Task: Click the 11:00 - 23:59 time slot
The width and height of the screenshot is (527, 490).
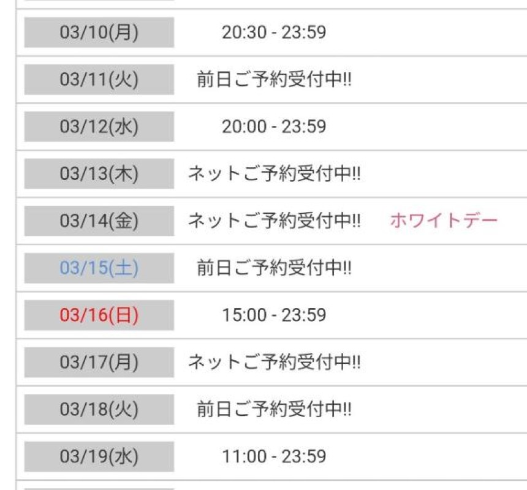Action: tap(274, 457)
